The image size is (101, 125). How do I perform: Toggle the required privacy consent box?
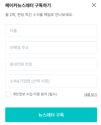click(8, 94)
